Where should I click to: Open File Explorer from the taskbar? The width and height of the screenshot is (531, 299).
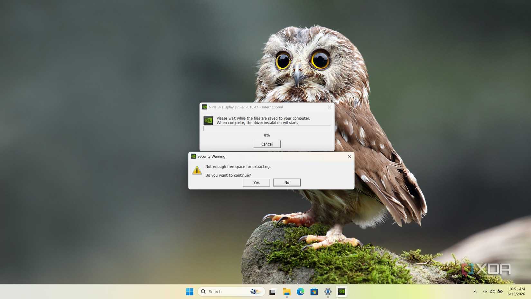[286, 292]
